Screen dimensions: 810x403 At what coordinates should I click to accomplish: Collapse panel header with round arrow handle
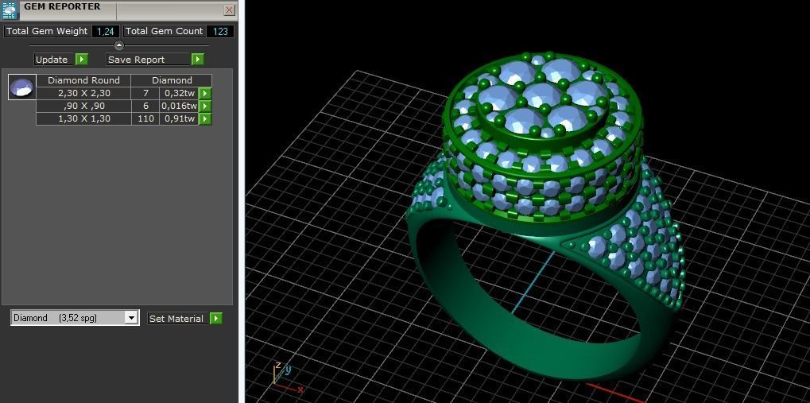(x=118, y=45)
